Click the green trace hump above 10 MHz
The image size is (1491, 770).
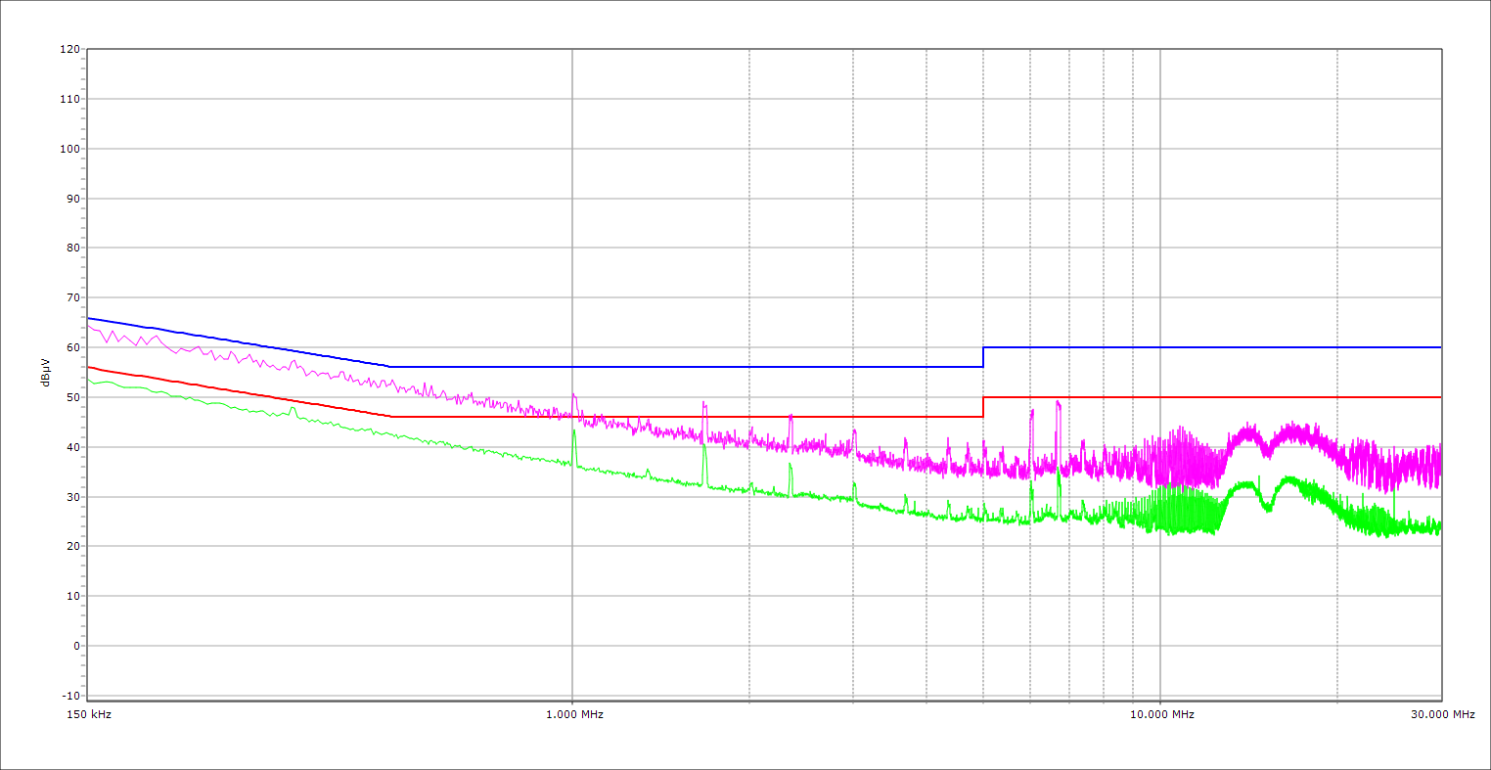(1289, 478)
